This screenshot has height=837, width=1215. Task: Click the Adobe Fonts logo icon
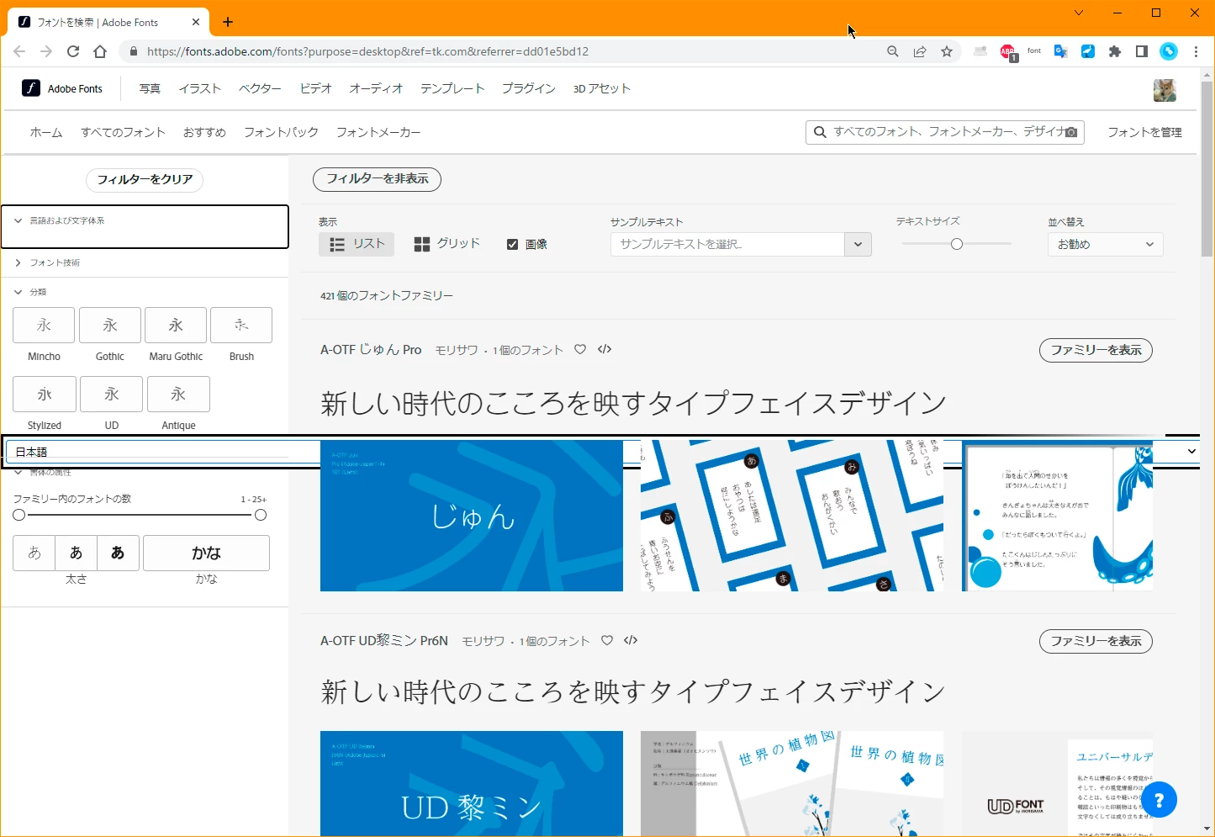(31, 88)
